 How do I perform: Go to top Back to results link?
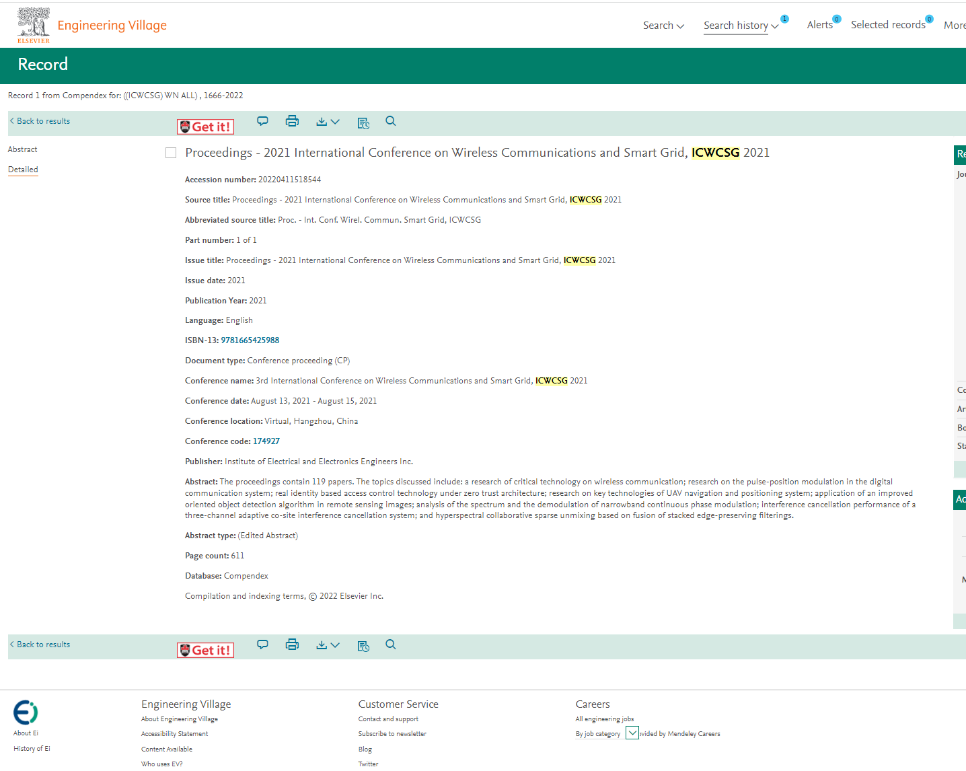[40, 121]
